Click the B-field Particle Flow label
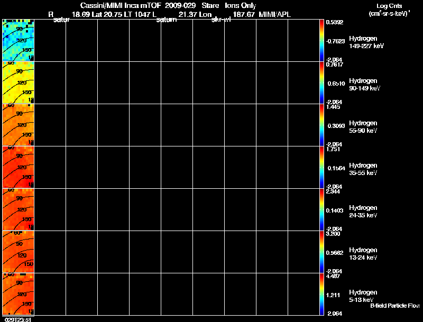This screenshot has width=423, height=322. (395, 306)
